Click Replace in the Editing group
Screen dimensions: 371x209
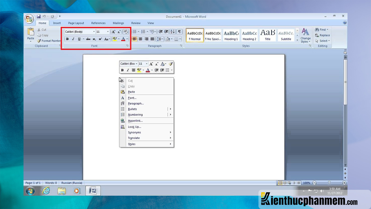[322, 35]
